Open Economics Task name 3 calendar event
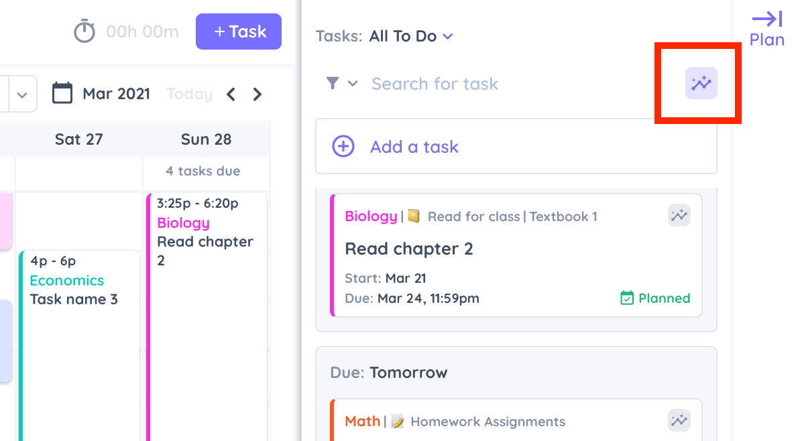Viewport: 798px width, 441px height. [79, 346]
